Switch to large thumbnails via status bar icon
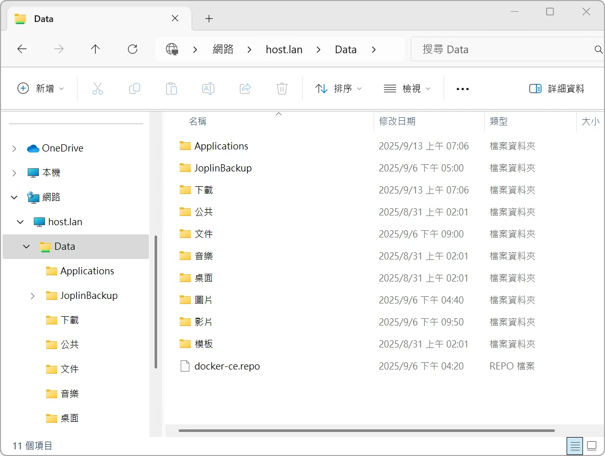 click(592, 445)
